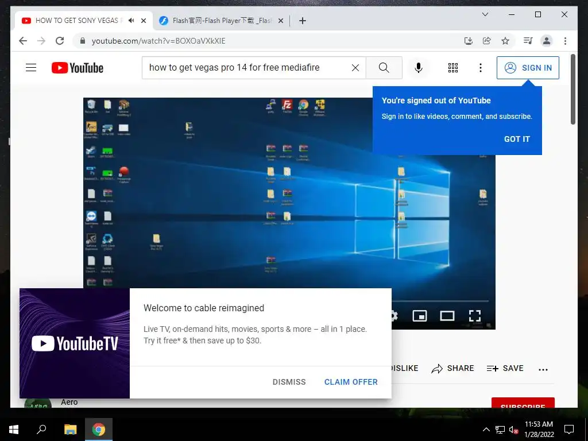Clear the YouTube search text
The width and height of the screenshot is (588, 441).
pyautogui.click(x=355, y=68)
